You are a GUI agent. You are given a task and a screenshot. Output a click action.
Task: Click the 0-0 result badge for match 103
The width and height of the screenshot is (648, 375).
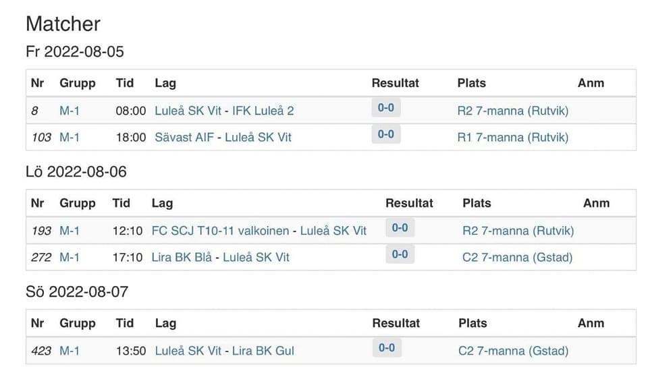385,134
